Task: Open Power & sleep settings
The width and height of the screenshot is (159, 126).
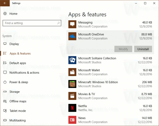Action: pyautogui.click(x=19, y=82)
